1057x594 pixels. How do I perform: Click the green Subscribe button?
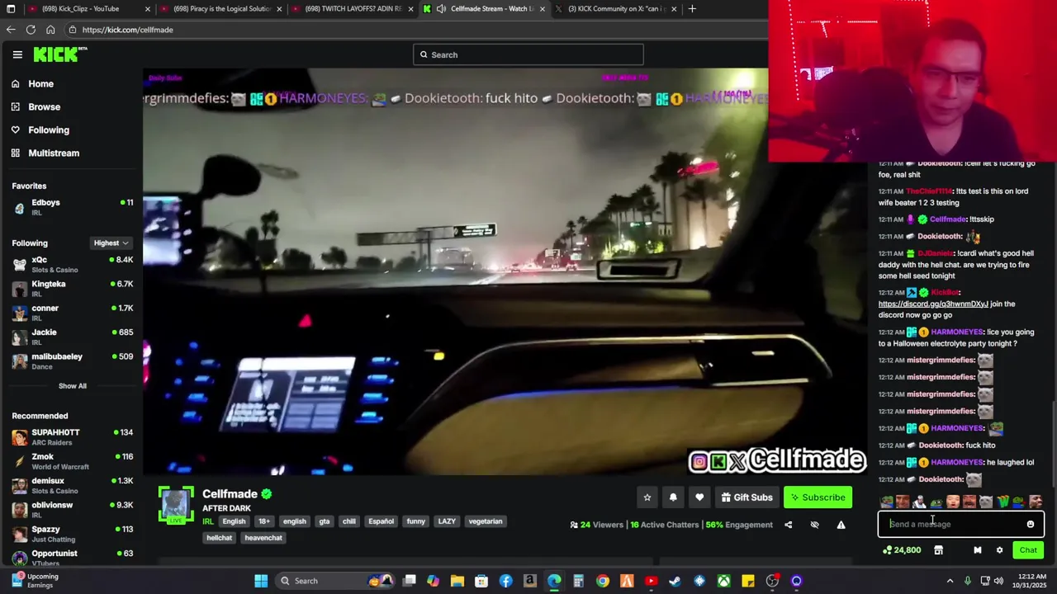(818, 497)
